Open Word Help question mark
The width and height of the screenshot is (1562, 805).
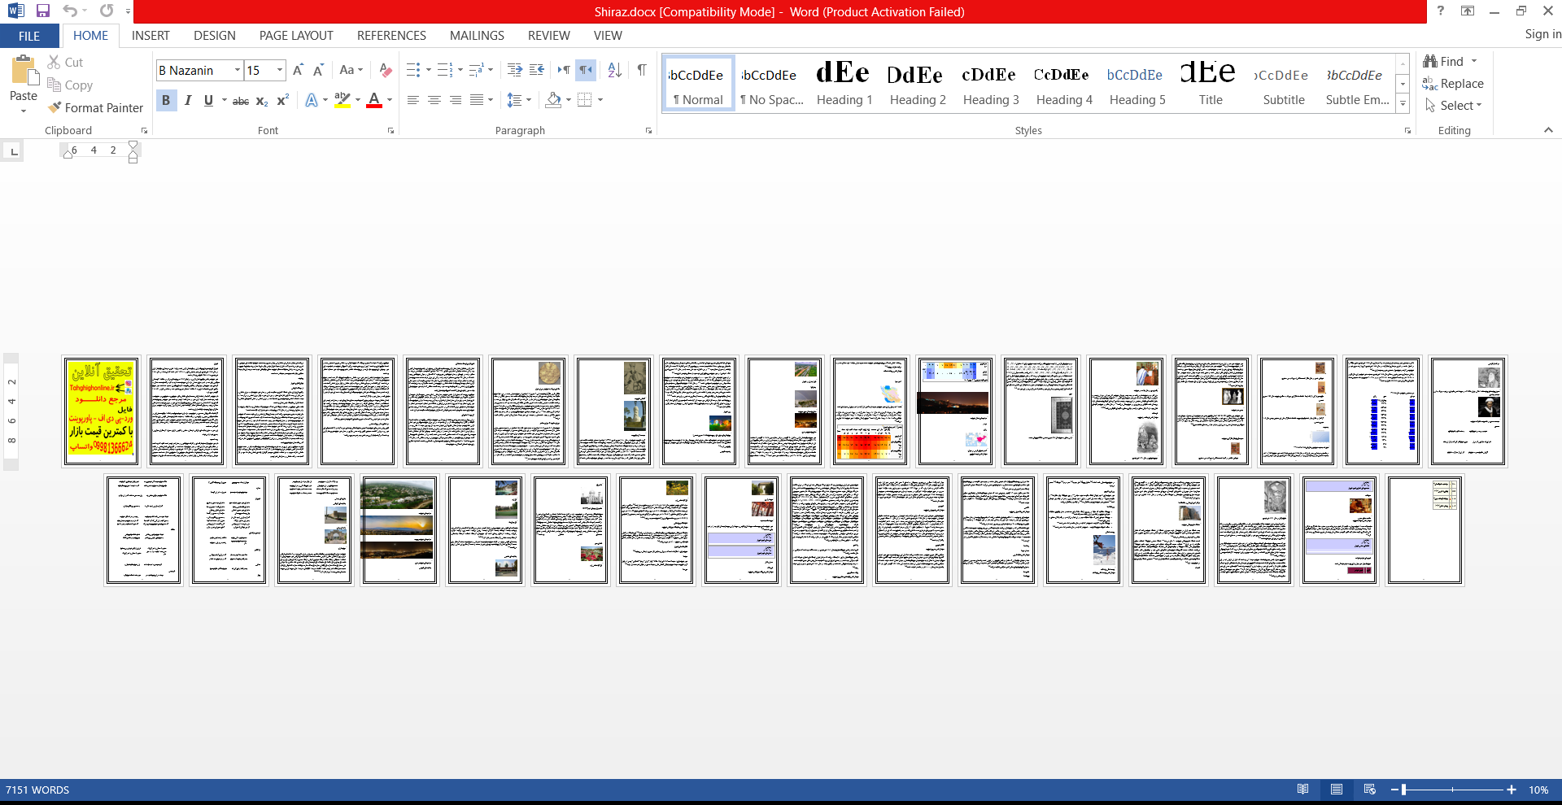[1441, 11]
